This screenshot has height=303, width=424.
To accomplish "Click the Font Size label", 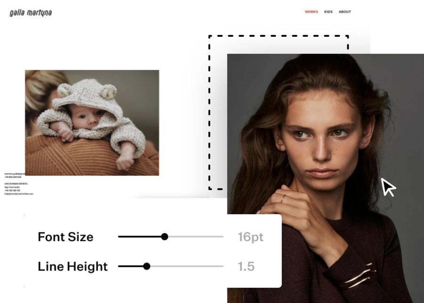I will (x=65, y=237).
